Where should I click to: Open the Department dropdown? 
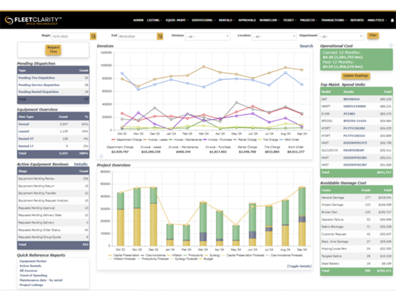[x=341, y=36]
